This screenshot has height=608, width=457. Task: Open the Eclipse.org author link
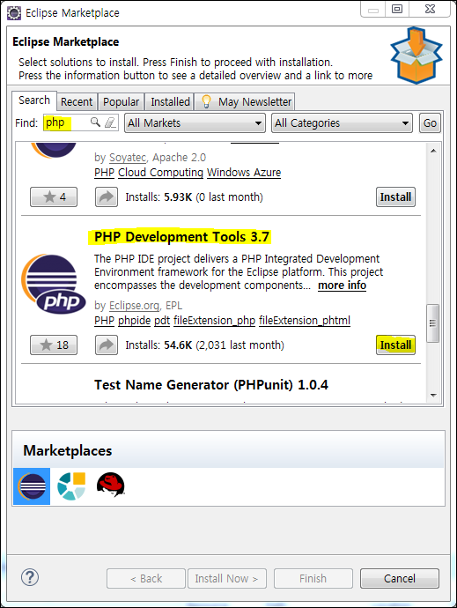[134, 306]
